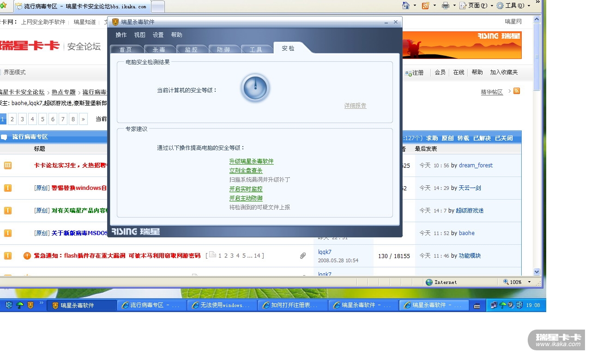Click the Rising tiger icon in the quick launch bar
The image size is (591, 354).
(x=30, y=305)
